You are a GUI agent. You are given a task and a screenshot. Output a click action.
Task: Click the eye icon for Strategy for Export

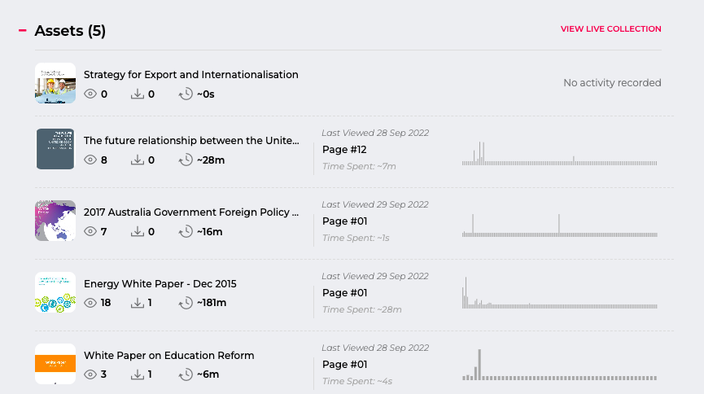pyautogui.click(x=90, y=94)
